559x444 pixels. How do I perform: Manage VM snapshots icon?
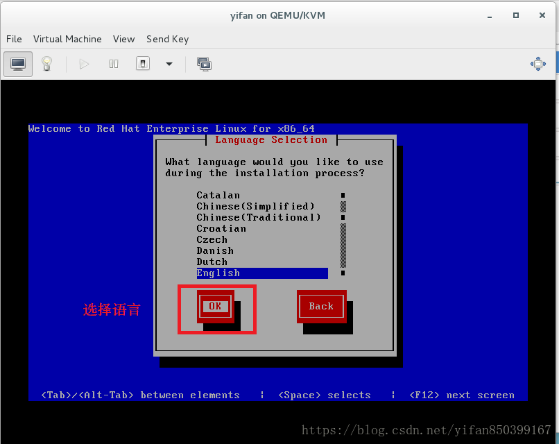205,65
